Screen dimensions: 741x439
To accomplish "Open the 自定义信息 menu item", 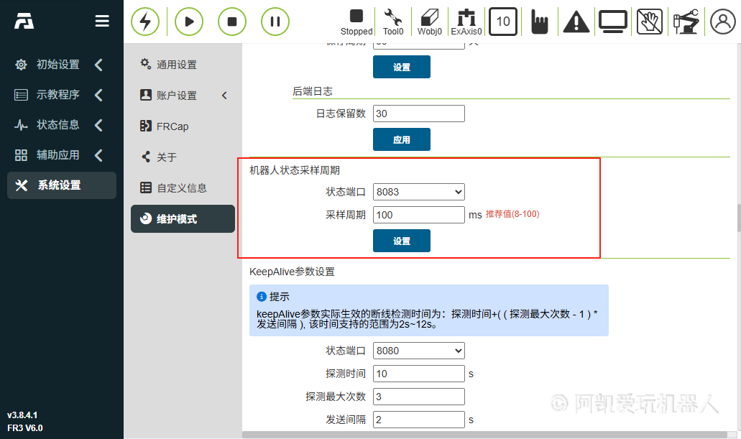I will (181, 188).
